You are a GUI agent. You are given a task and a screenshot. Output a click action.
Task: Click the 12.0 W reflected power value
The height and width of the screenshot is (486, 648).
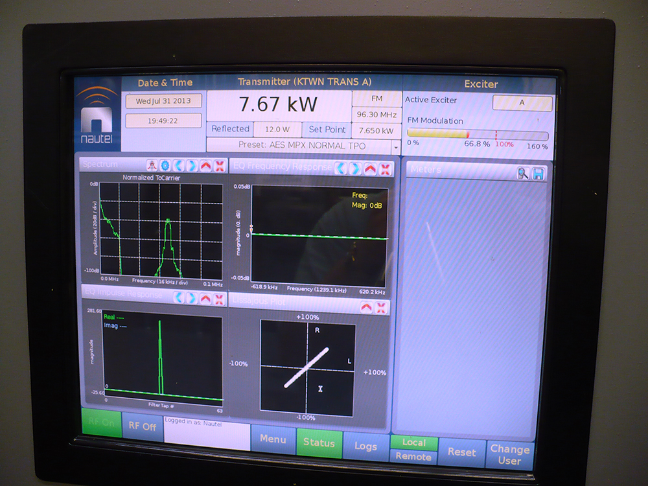coord(277,130)
